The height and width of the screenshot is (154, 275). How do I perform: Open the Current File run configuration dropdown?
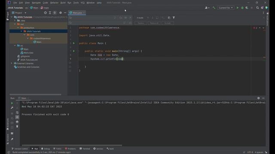click(226, 8)
